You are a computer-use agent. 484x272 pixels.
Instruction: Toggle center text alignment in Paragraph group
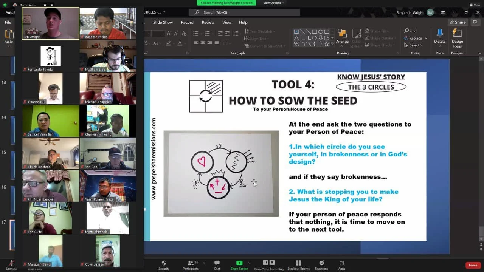202,43
